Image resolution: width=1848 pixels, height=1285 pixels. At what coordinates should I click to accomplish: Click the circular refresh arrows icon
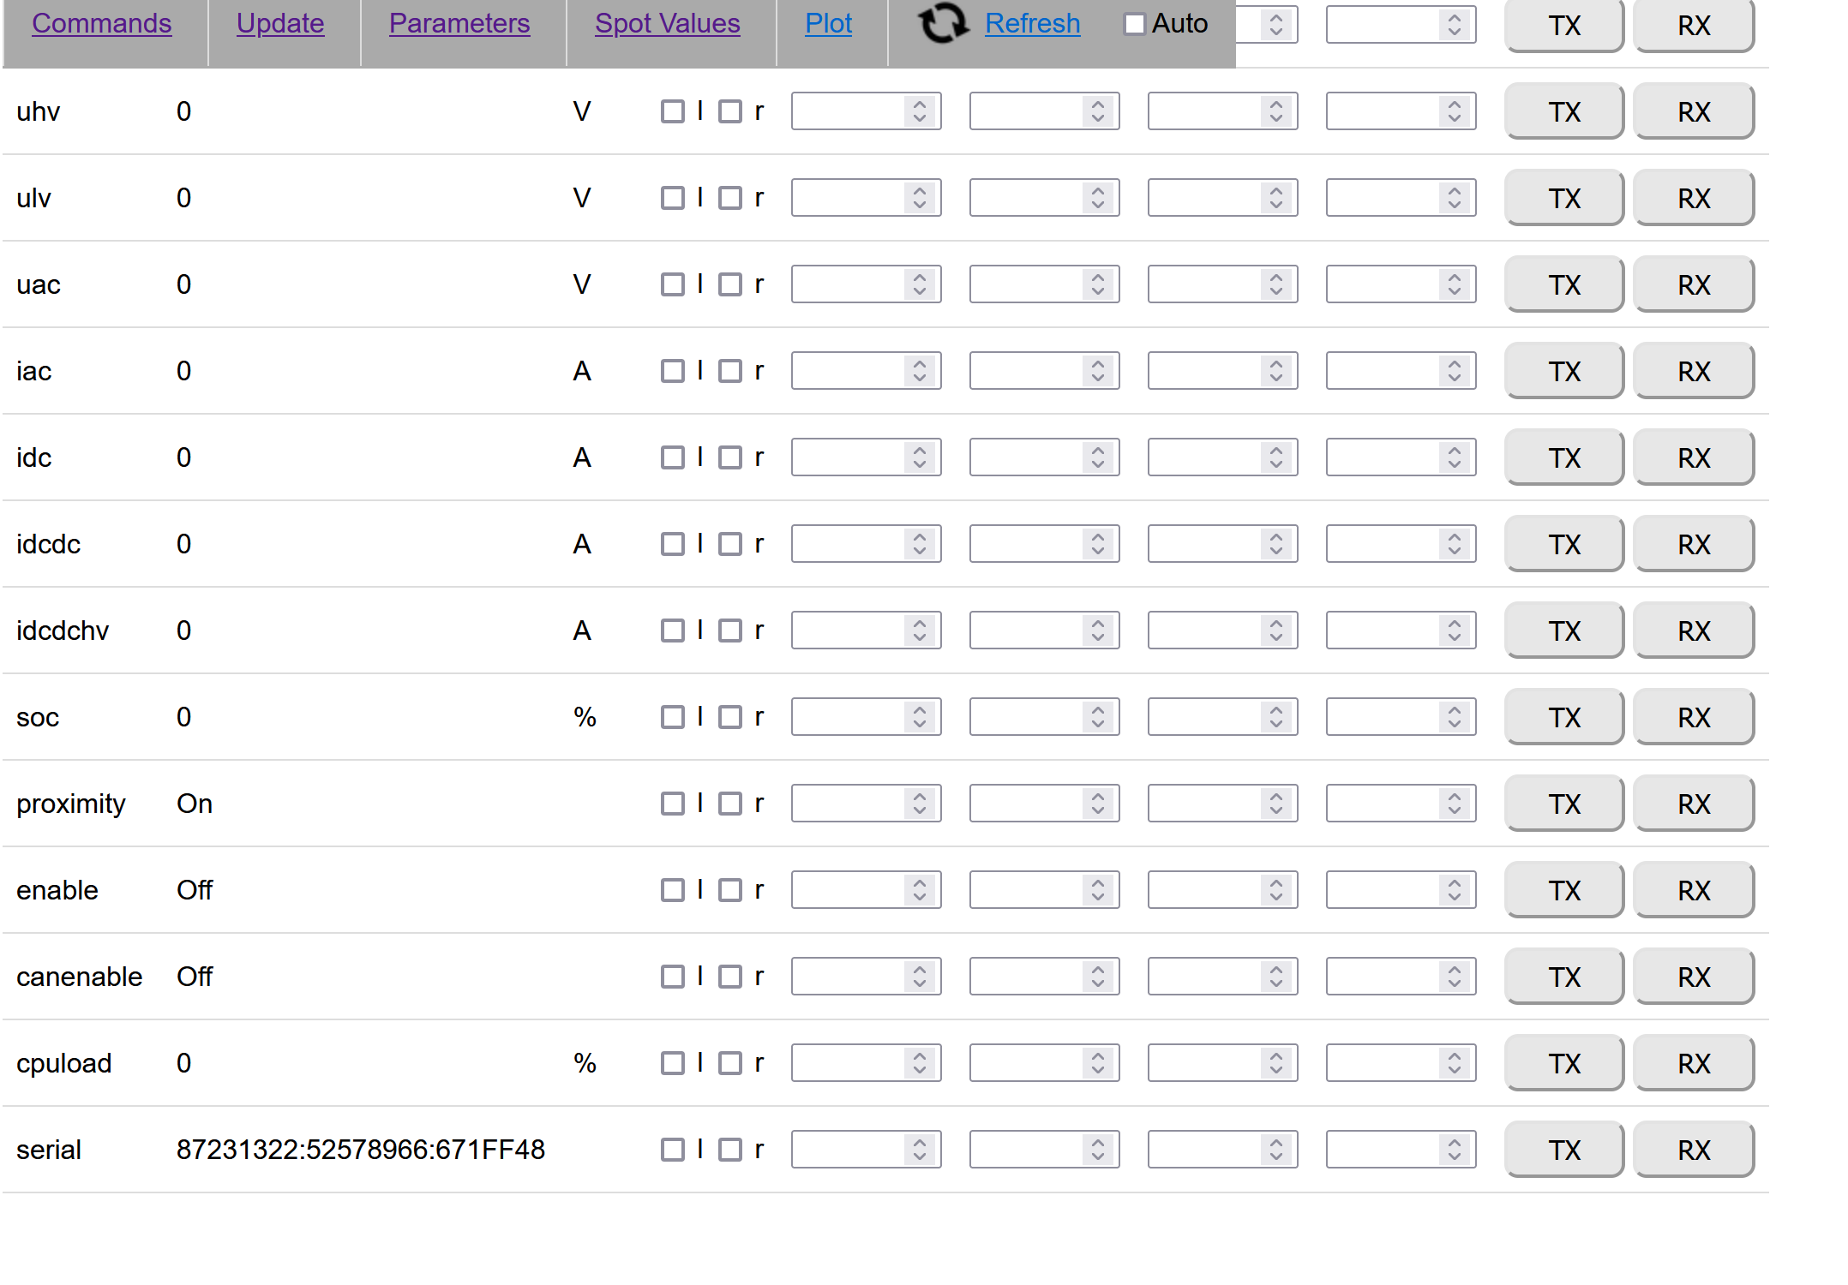coord(943,23)
